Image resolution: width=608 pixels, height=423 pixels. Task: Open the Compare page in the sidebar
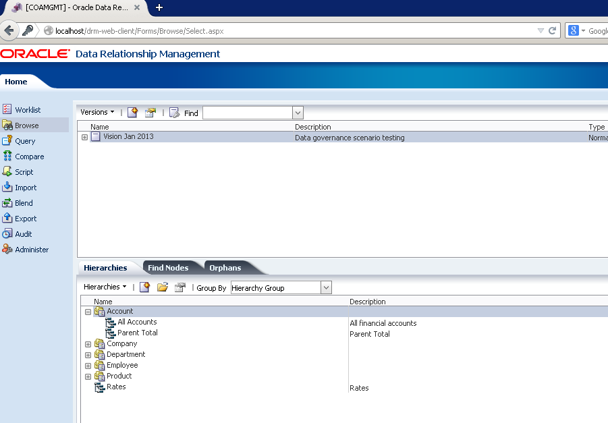tap(29, 157)
